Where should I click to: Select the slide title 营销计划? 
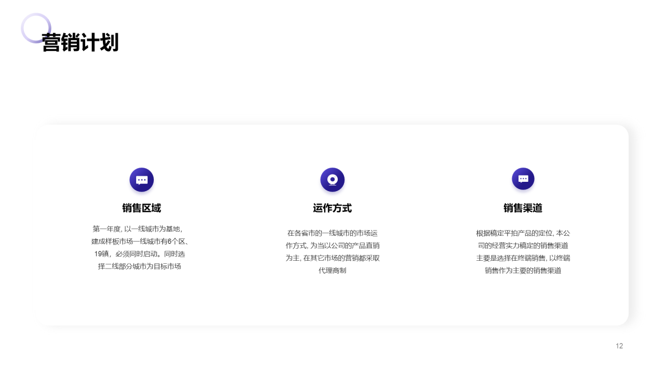(80, 43)
